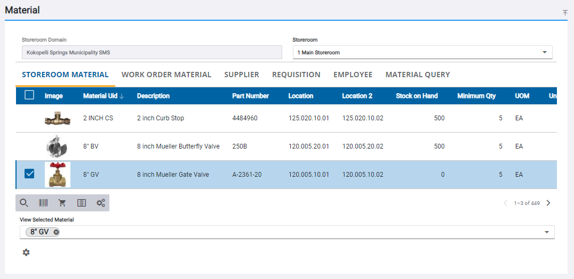574x279 pixels.
Task: Switch to the Work Order Material tab
Action: (x=166, y=75)
